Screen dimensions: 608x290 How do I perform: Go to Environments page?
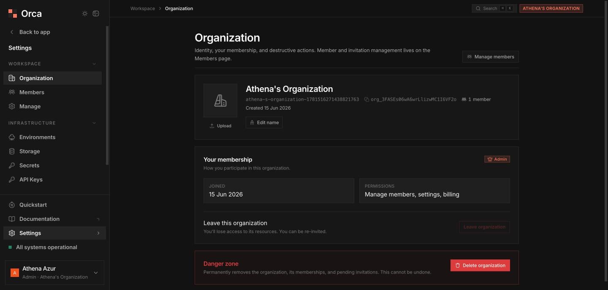click(52, 137)
